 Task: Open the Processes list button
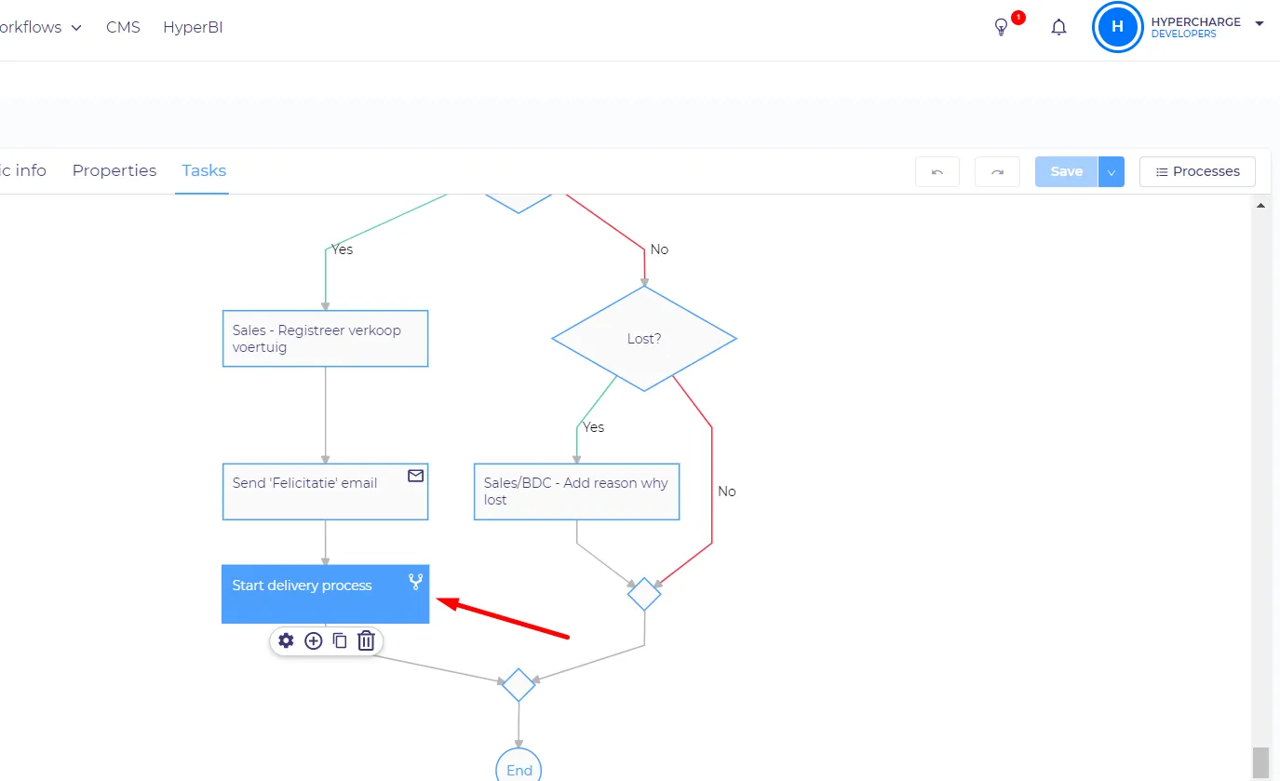(x=1197, y=172)
